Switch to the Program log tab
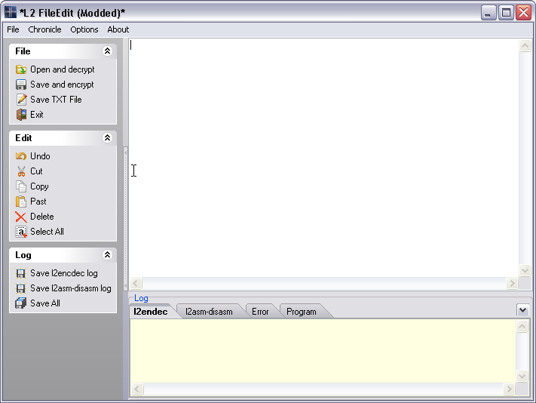 click(x=301, y=312)
